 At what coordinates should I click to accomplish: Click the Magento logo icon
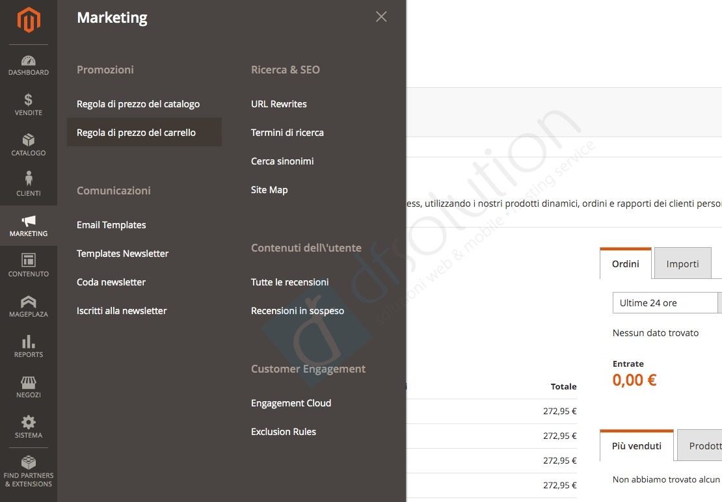pos(29,20)
